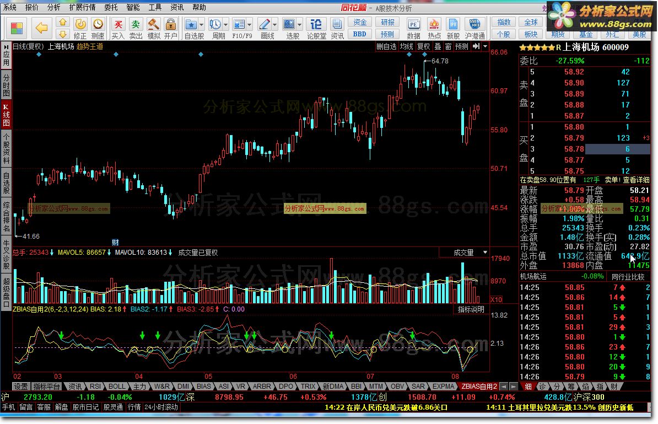Open the 测速 clock icon
658x424 pixels.
[98, 28]
